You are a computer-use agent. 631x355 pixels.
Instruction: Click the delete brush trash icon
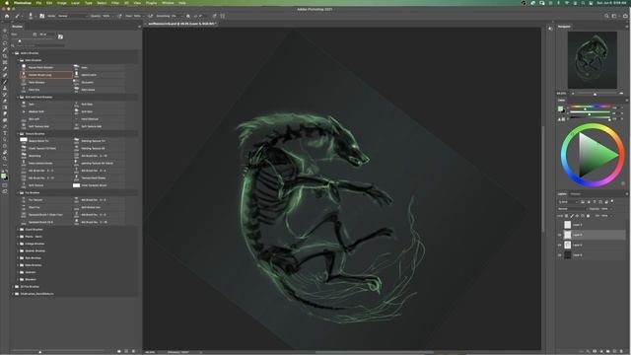point(134,351)
